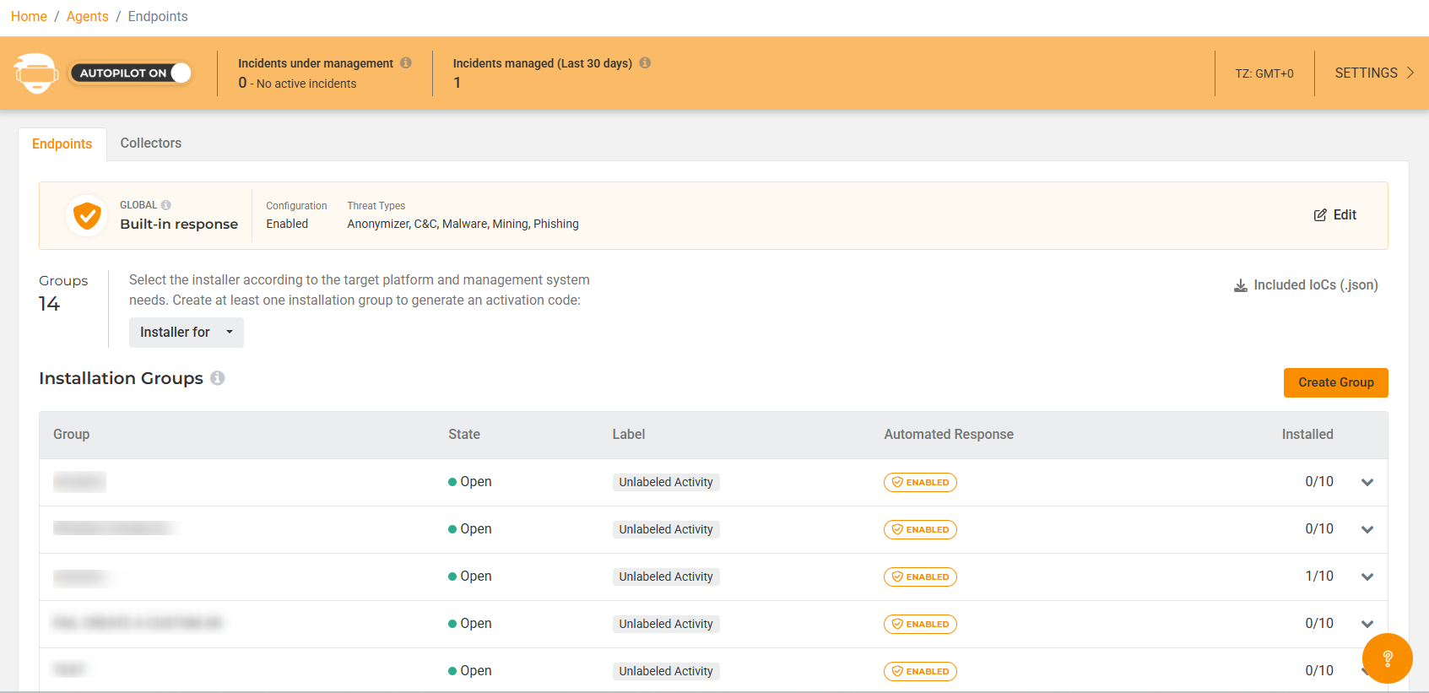Select the Endpoints tab
Viewport: 1429px width, 693px height.
[x=62, y=144]
